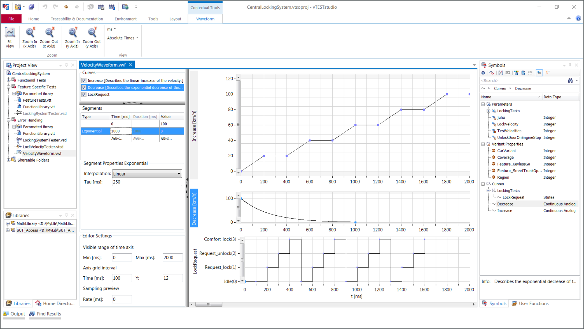Expand the Shareable Folders tree node
This screenshot has width=584, height=329.
click(8, 160)
